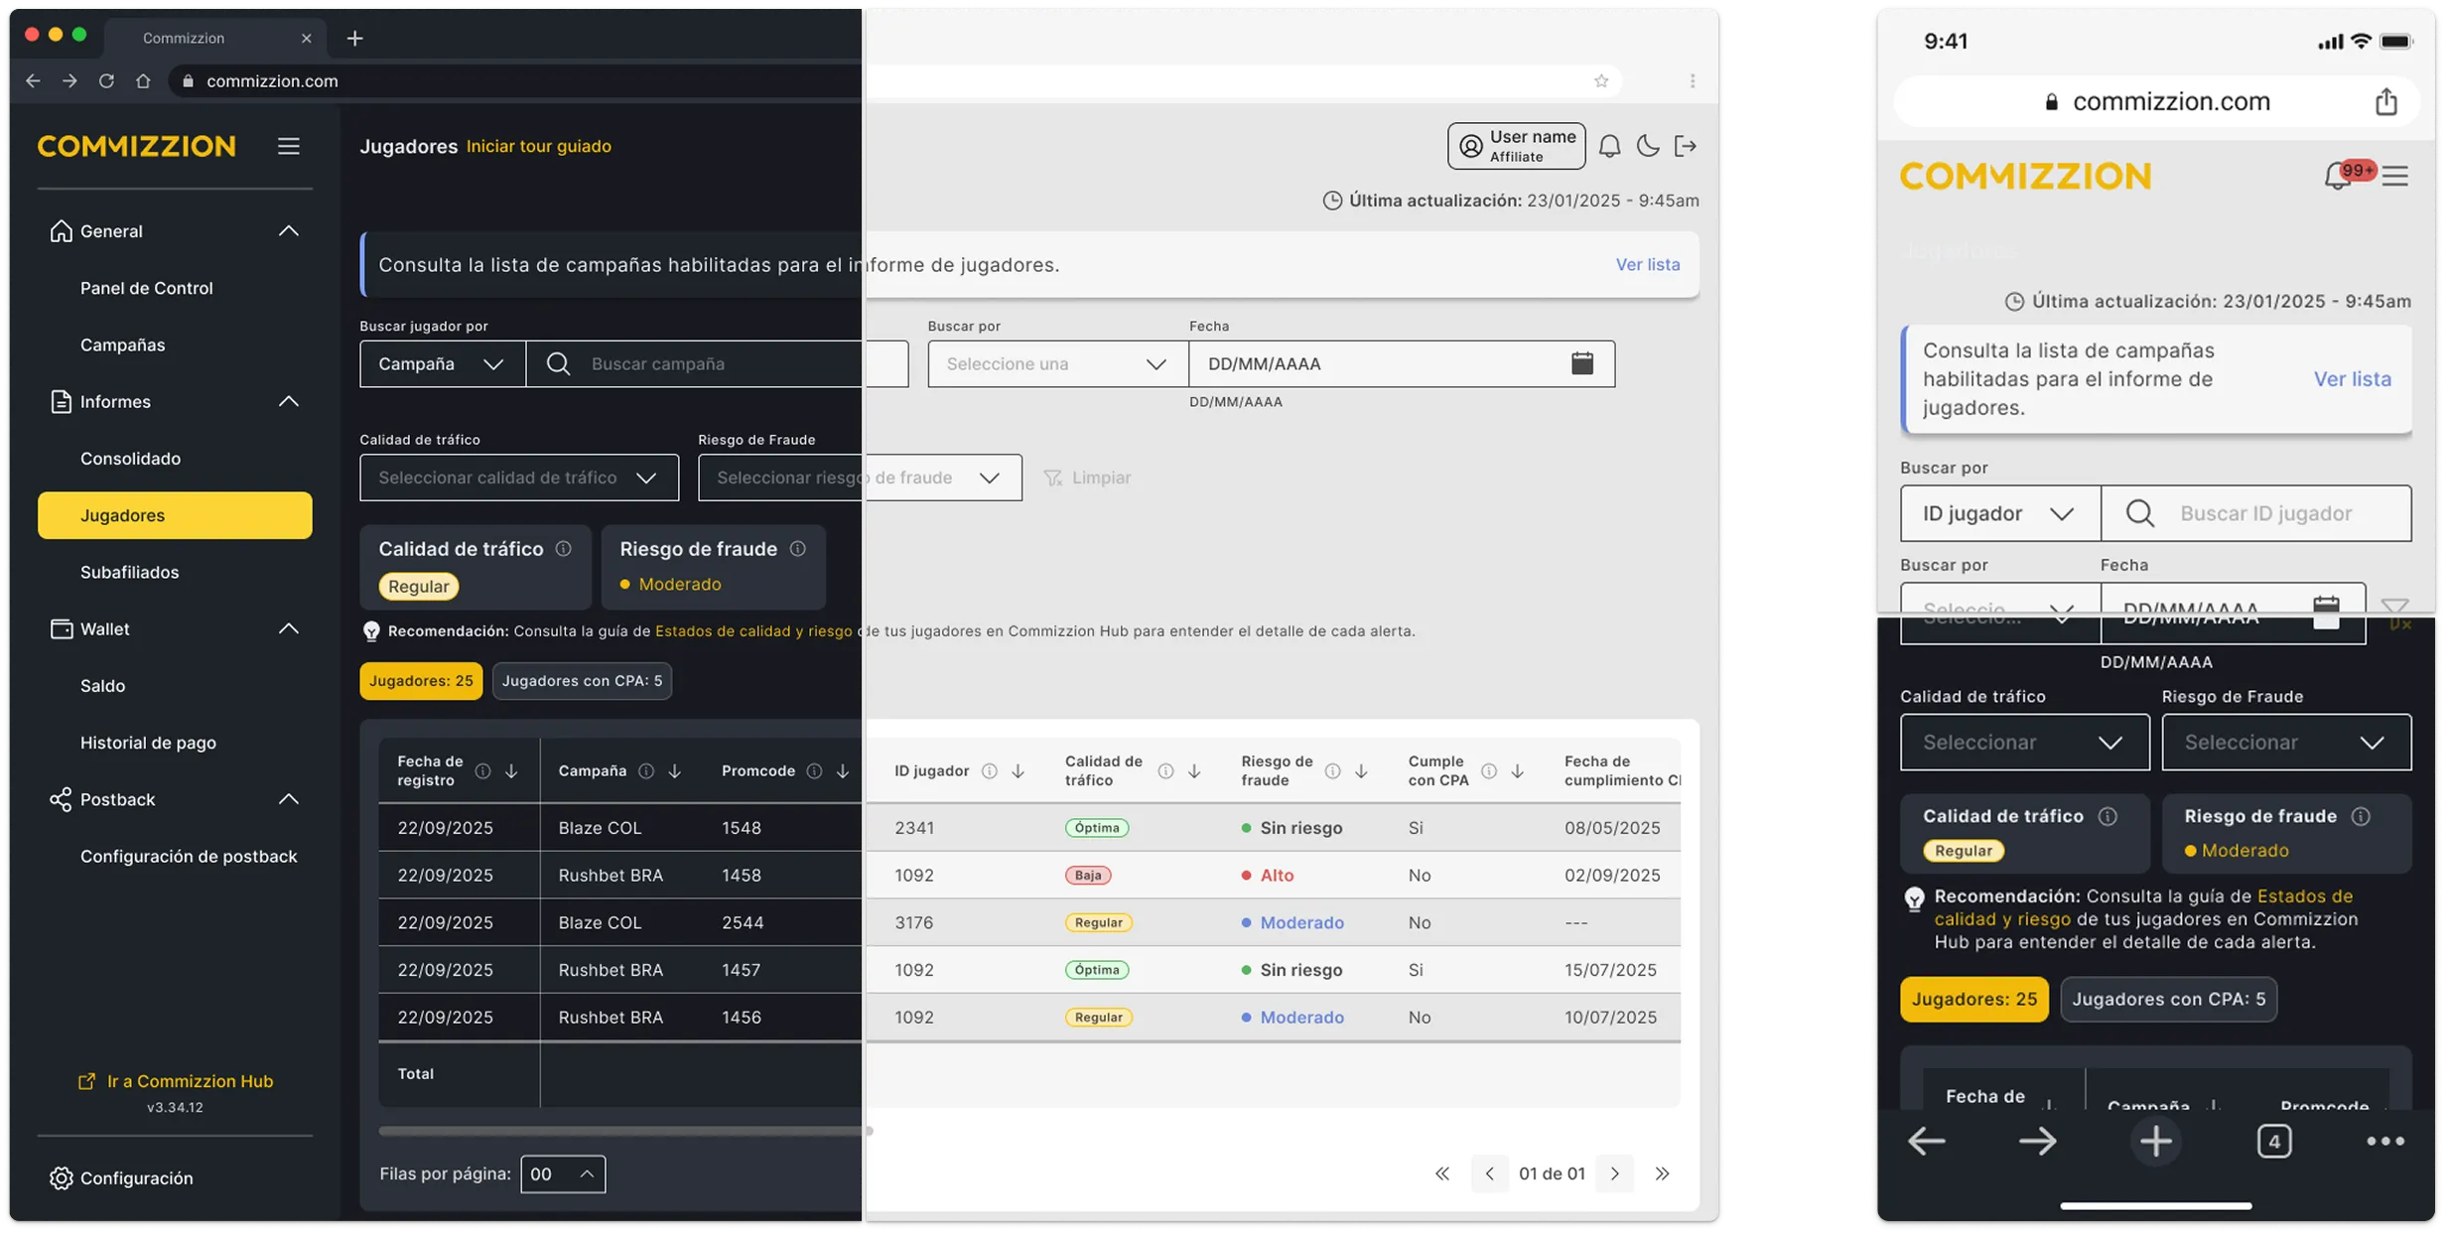This screenshot has height=1236, width=2447.
Task: Collapse the Postback sidebar section
Action: 288,800
